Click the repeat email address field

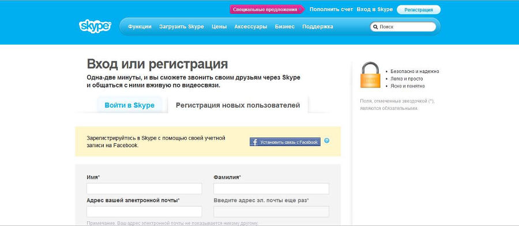(272, 212)
